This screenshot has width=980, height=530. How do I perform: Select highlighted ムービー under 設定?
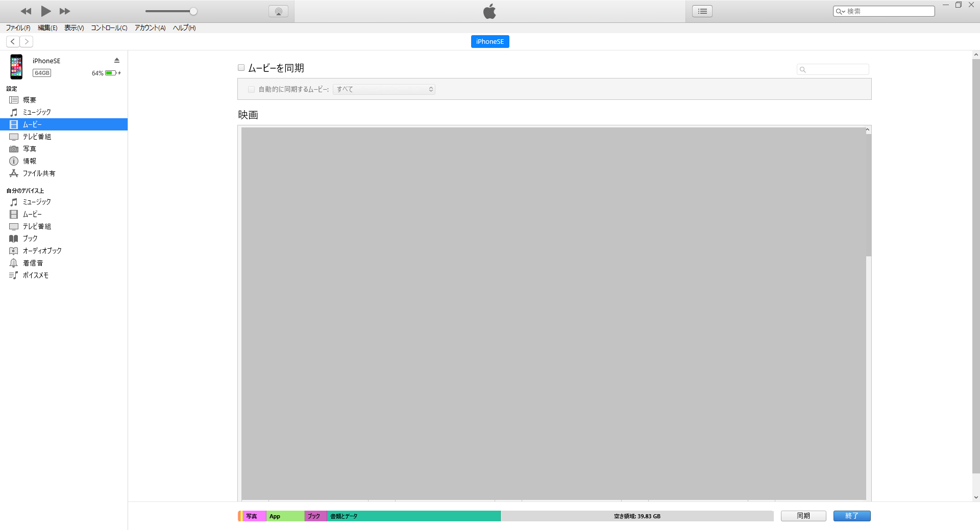[64, 124]
